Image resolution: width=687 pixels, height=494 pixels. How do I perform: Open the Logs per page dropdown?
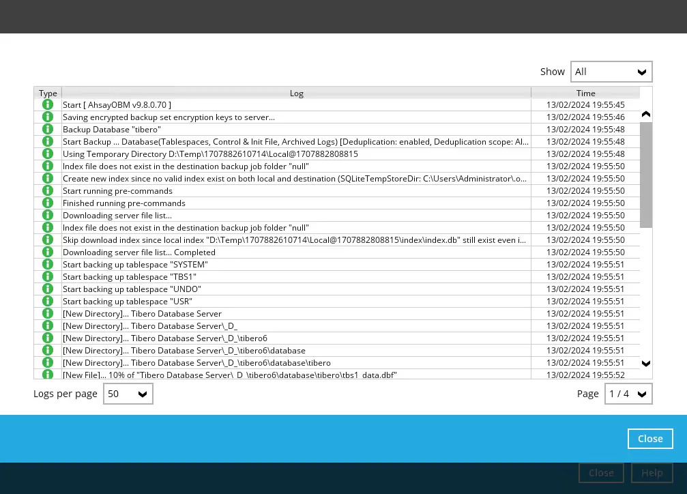click(x=128, y=393)
